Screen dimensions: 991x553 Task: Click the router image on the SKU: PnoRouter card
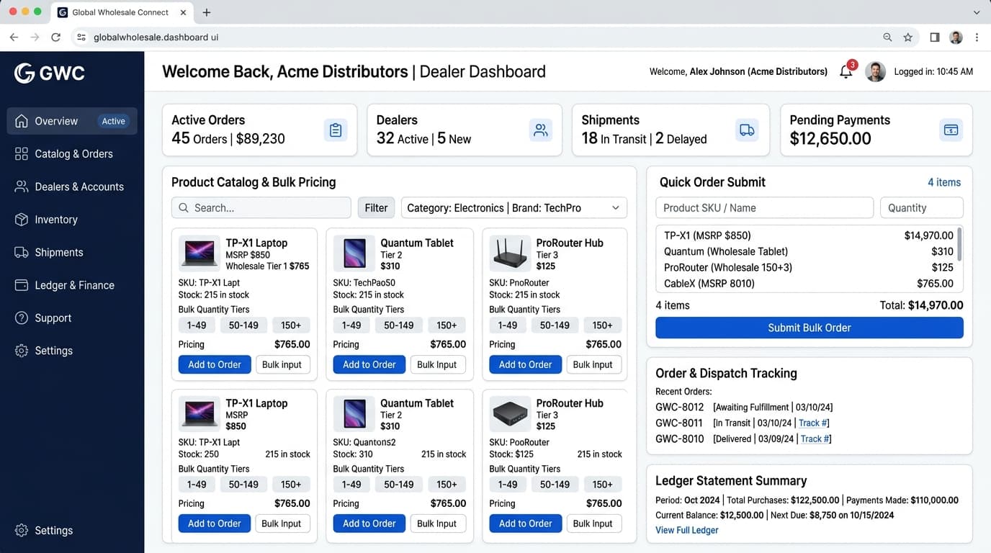(x=510, y=253)
